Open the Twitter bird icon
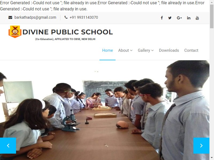The height and width of the screenshot is (160, 214). (x=170, y=18)
